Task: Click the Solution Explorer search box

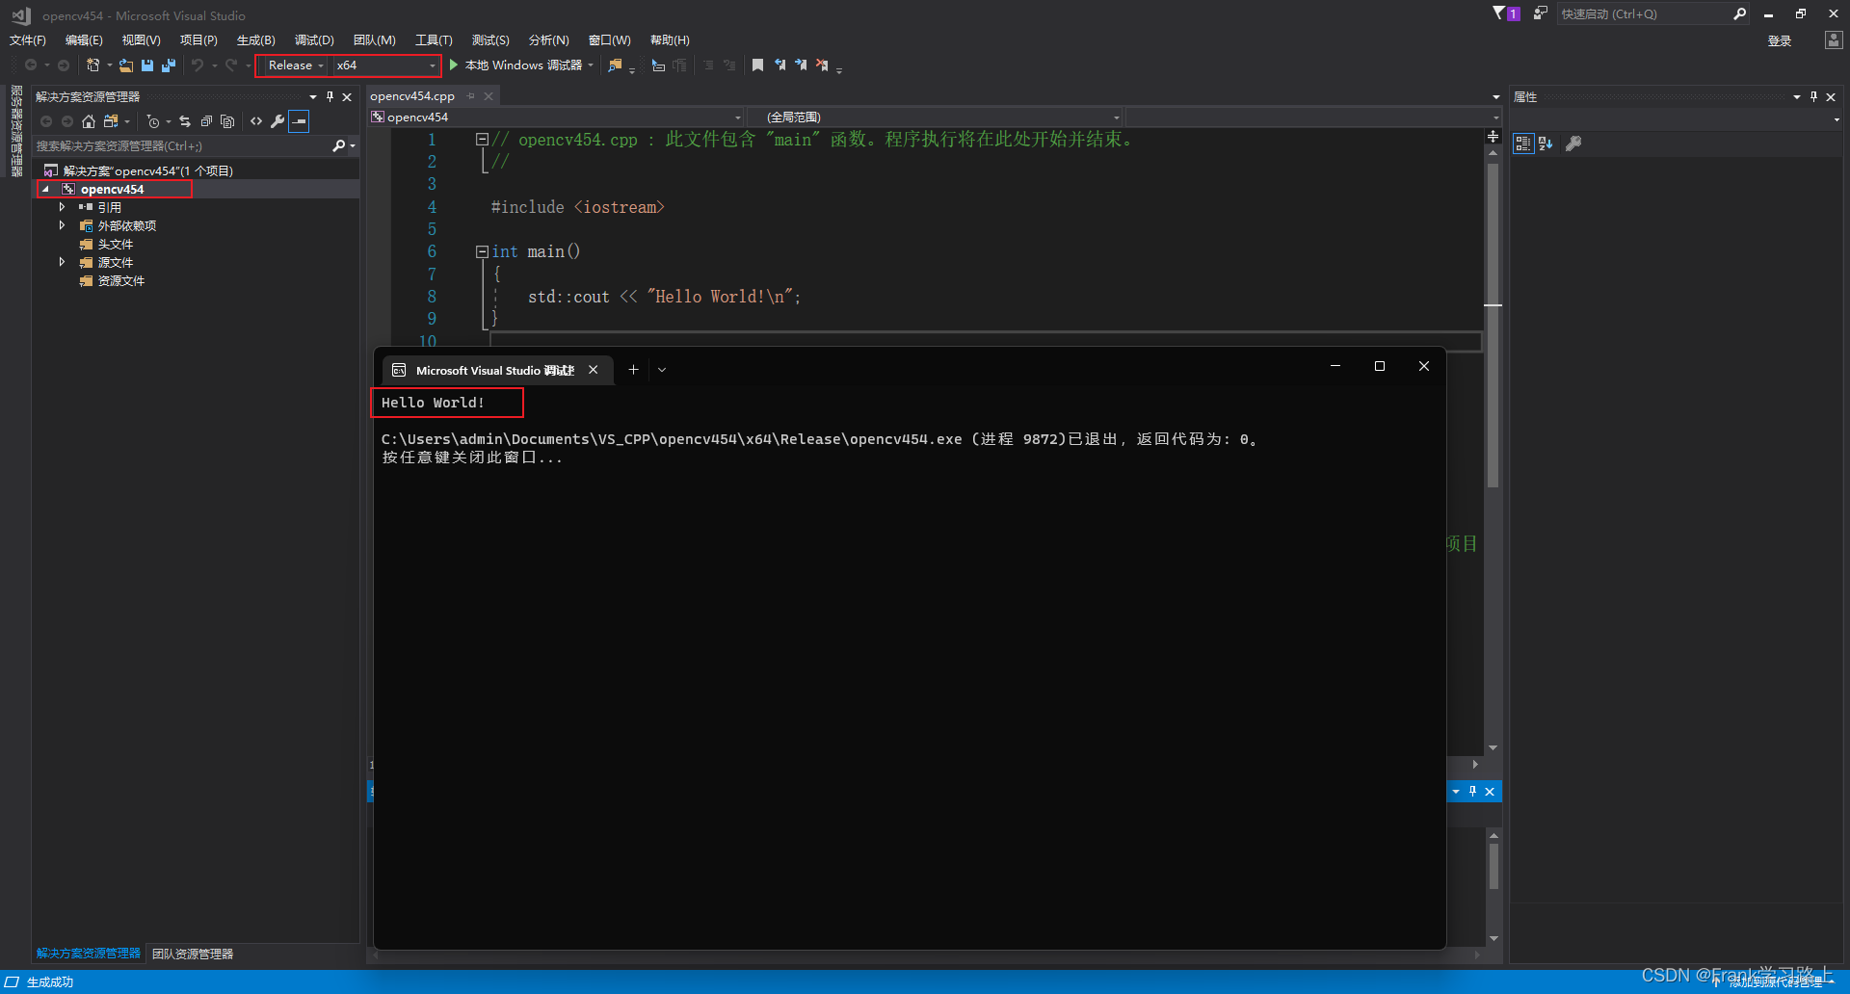Action: 183,146
